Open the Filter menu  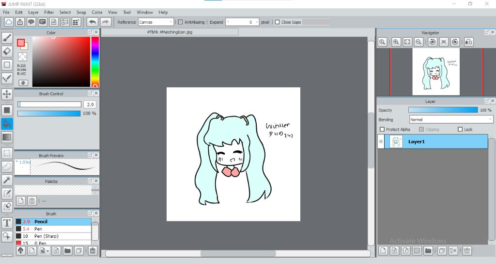coord(49,12)
